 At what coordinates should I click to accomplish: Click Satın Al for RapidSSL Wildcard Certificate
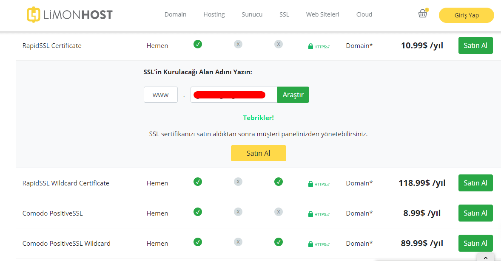[475, 183]
